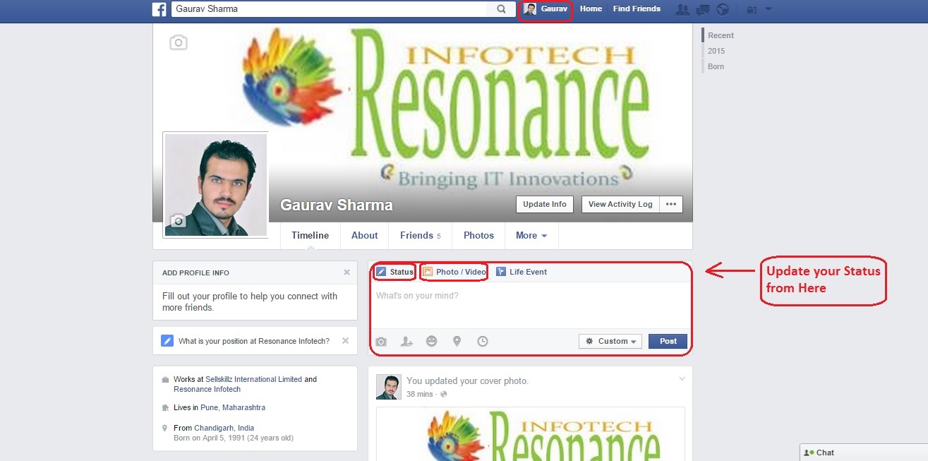Expand the More profile menu
Image resolution: width=928 pixels, height=461 pixels.
(531, 236)
